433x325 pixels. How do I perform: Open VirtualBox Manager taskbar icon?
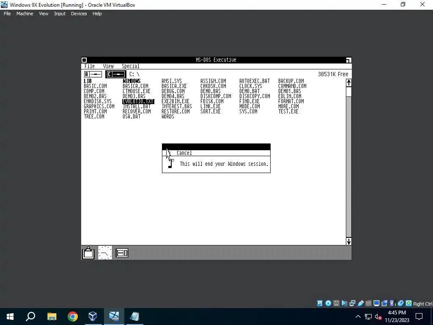click(93, 317)
